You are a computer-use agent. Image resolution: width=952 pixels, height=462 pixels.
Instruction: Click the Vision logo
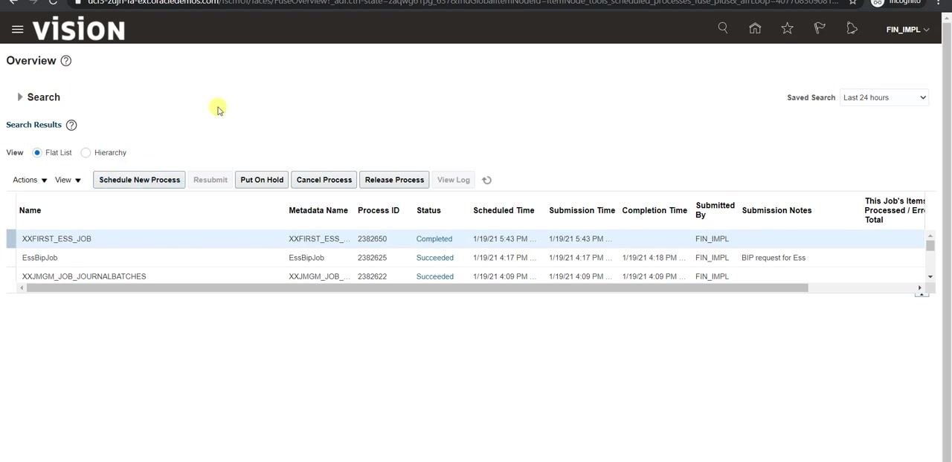pyautogui.click(x=78, y=30)
